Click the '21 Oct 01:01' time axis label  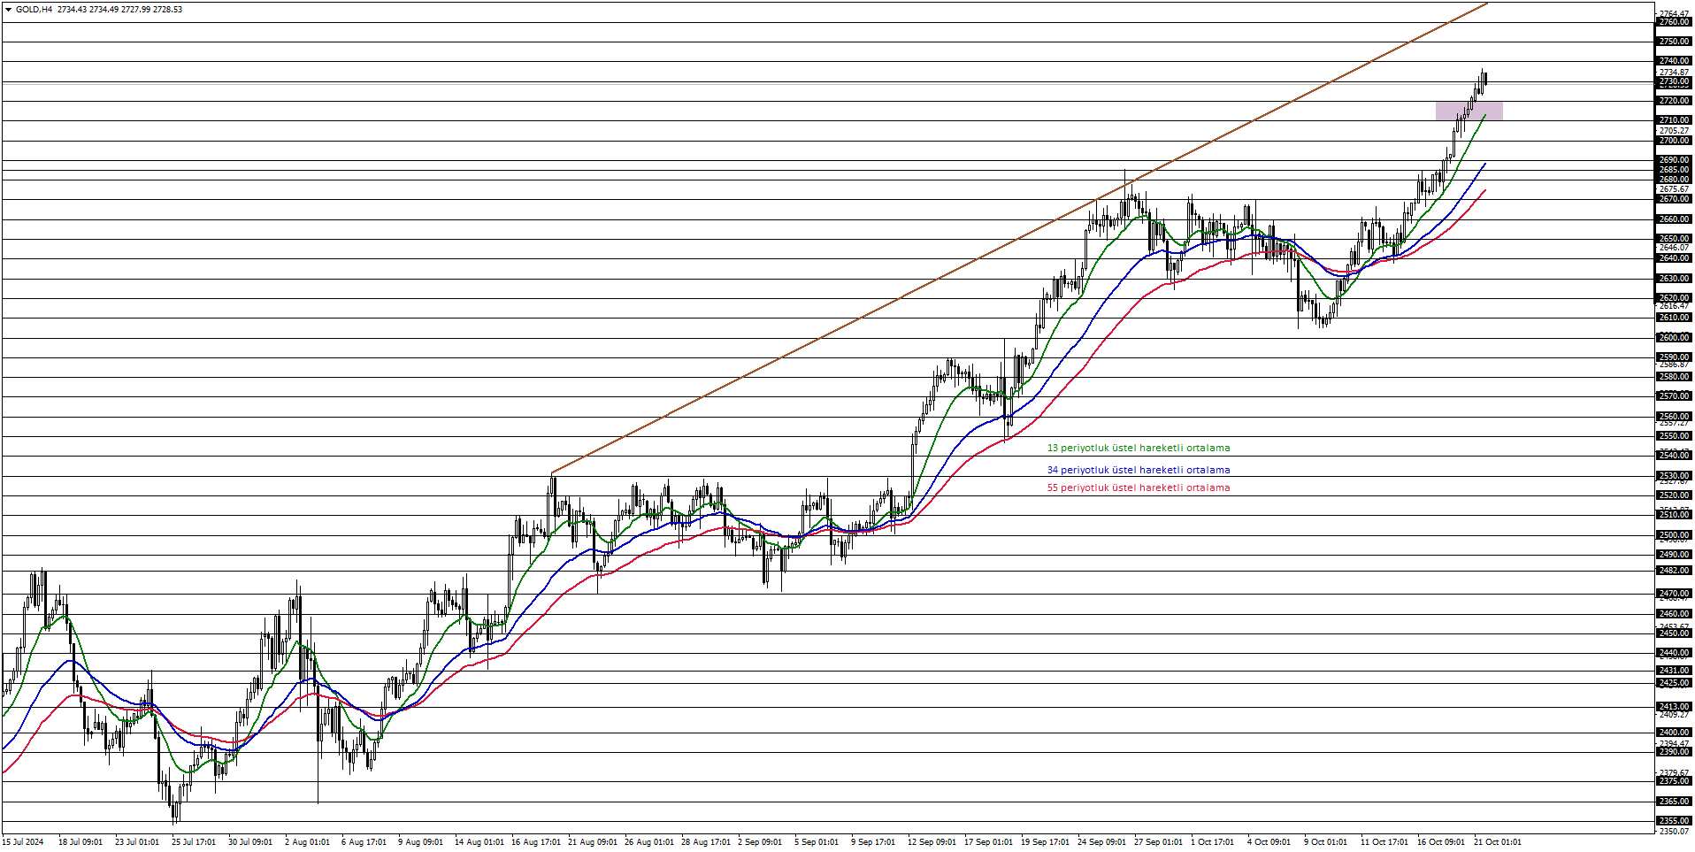click(1498, 842)
